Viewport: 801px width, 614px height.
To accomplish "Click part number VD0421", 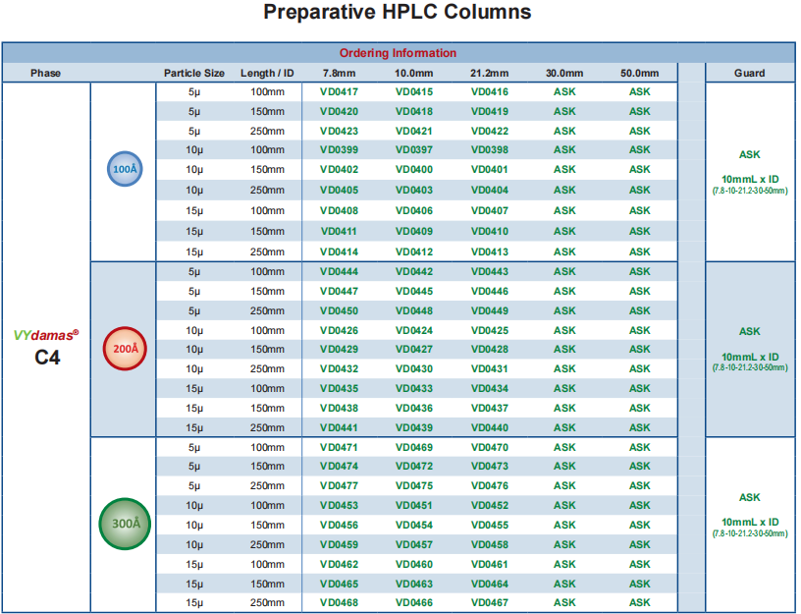I will click(x=414, y=131).
